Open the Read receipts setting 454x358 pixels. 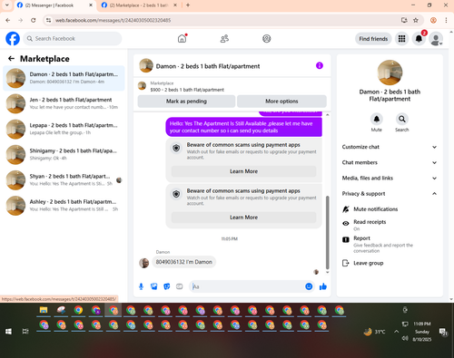[390, 225]
